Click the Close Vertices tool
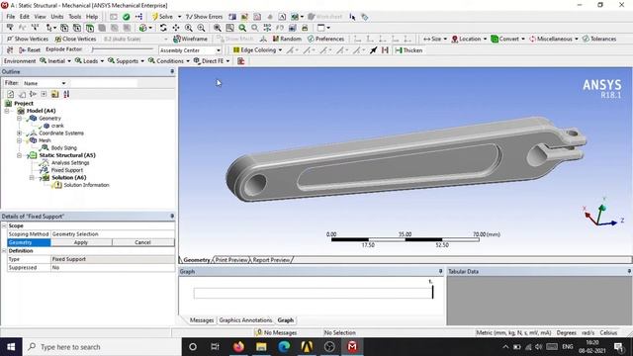This screenshot has height=356, width=633. (75, 39)
